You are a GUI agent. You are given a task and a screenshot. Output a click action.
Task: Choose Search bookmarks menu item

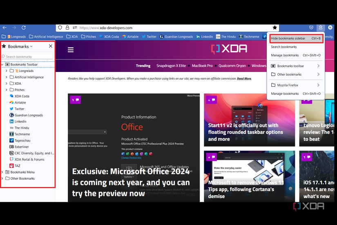pyautogui.click(x=296, y=47)
